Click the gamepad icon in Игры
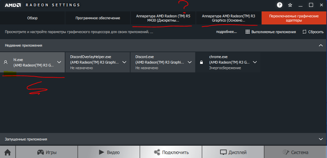 [x=40, y=152]
